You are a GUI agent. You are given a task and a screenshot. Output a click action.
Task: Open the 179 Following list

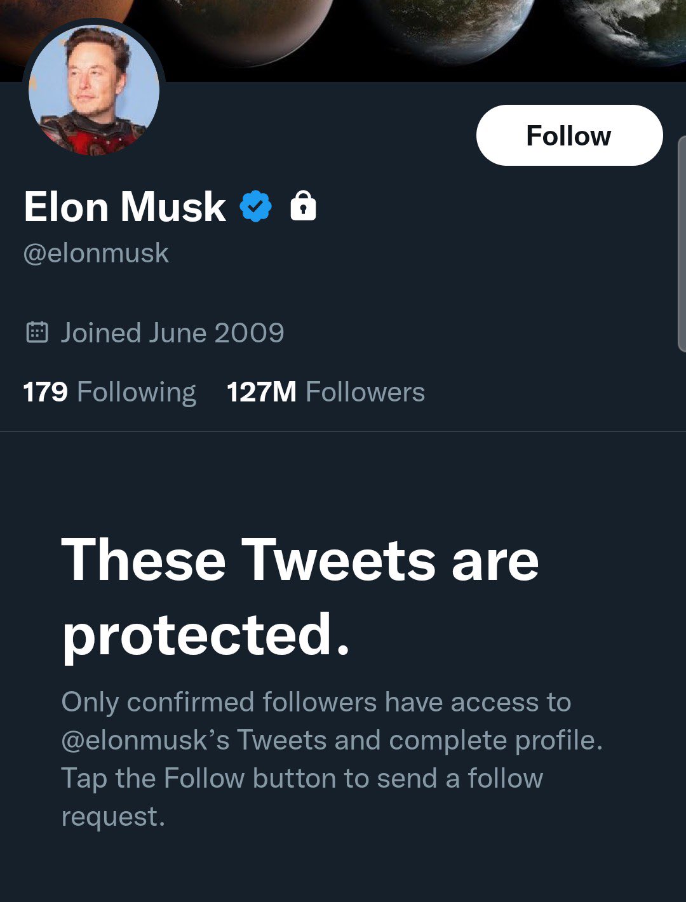(x=109, y=392)
